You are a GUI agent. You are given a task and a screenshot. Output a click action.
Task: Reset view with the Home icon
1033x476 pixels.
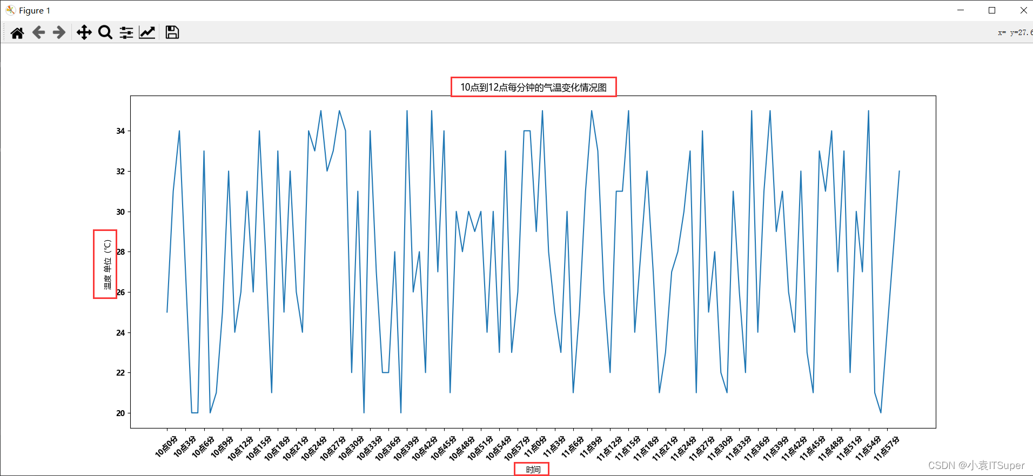point(17,33)
